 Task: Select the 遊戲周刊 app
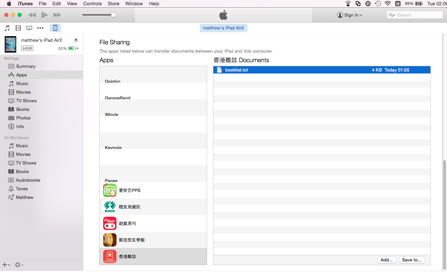point(153,223)
